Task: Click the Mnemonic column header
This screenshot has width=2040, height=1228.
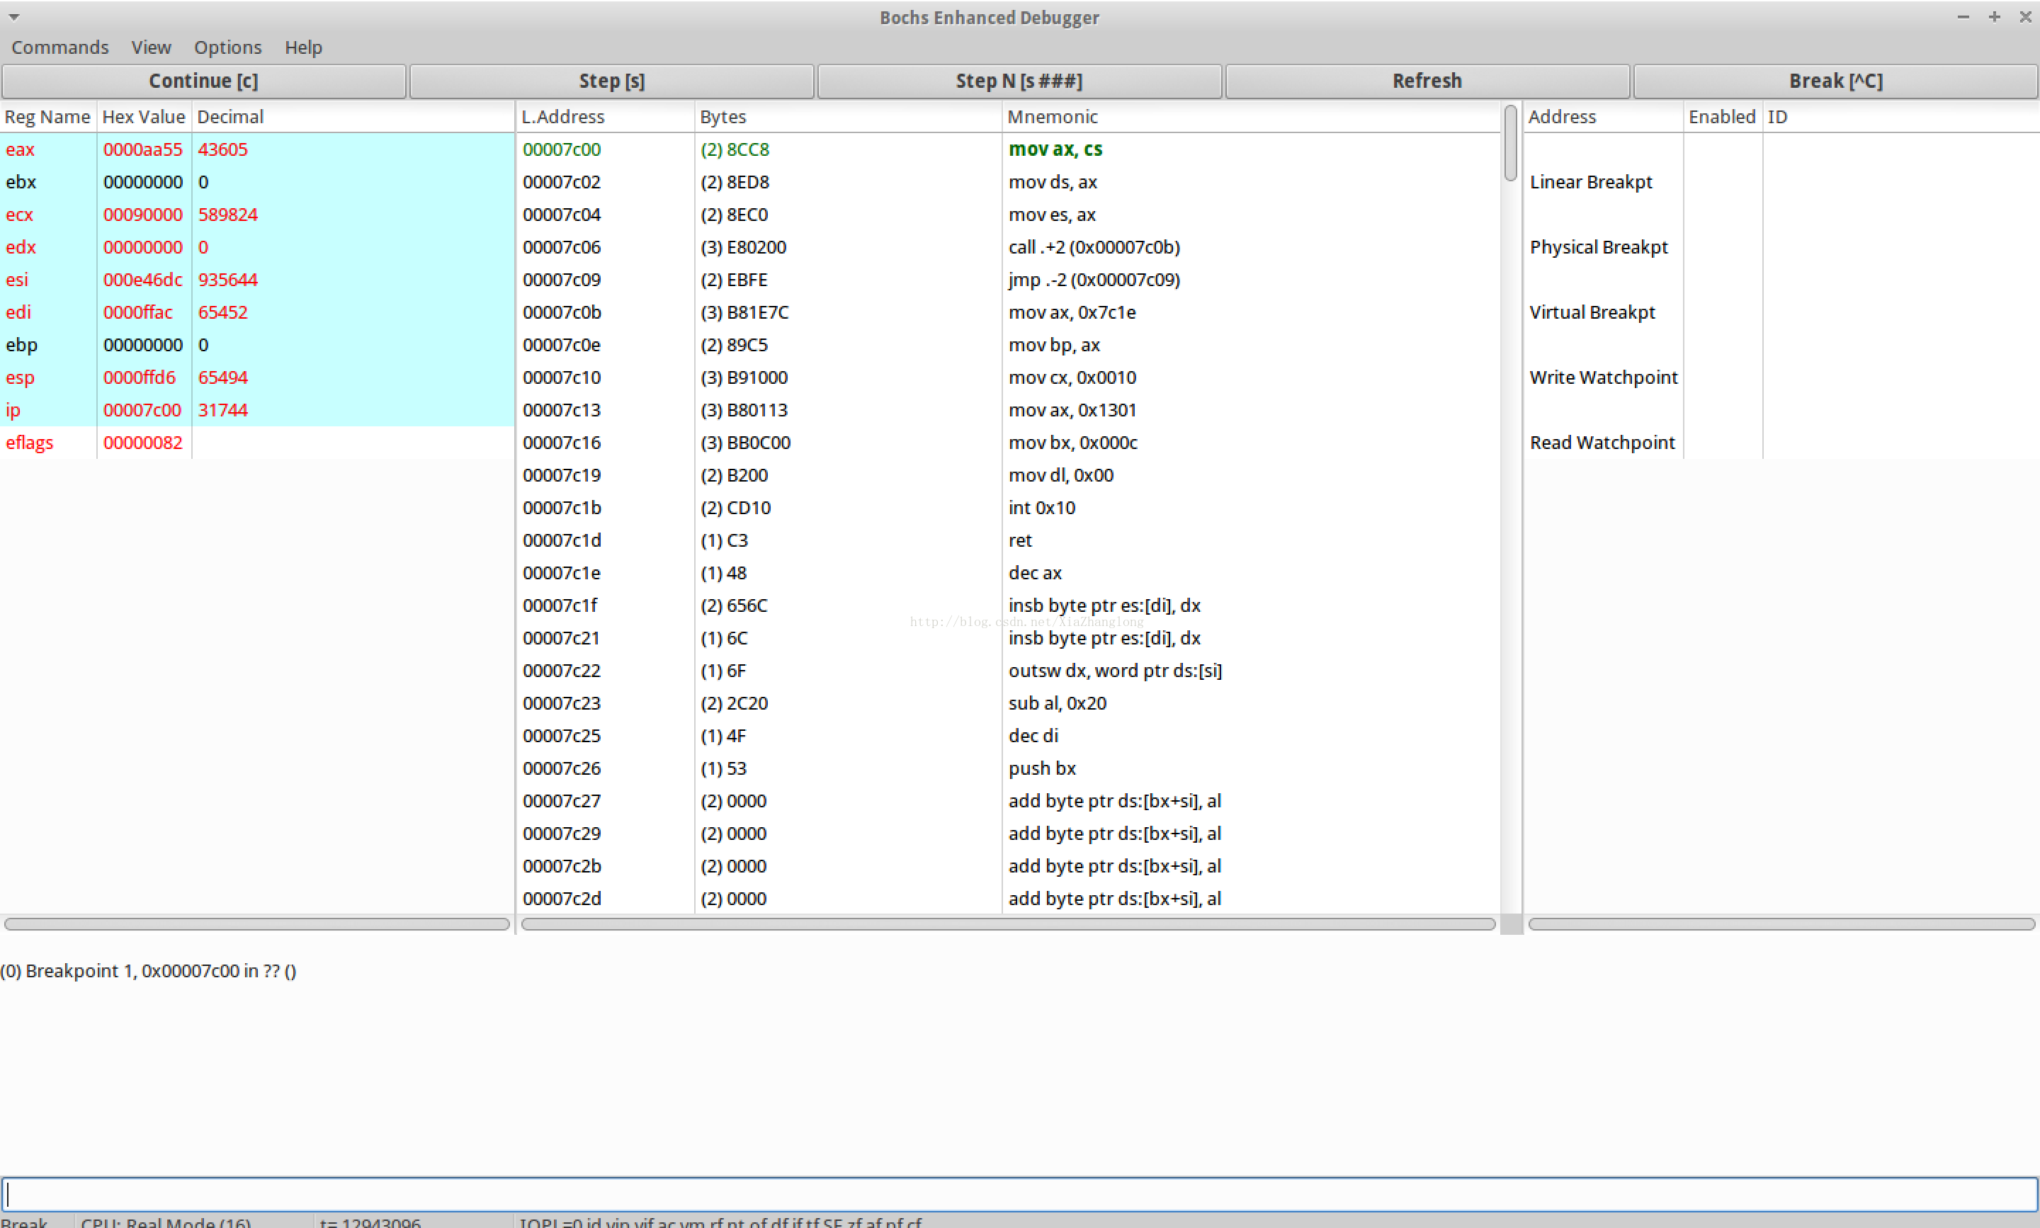Action: pos(1250,117)
